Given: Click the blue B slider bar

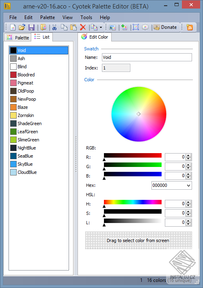Looking at the screenshot, I should click(133, 174).
